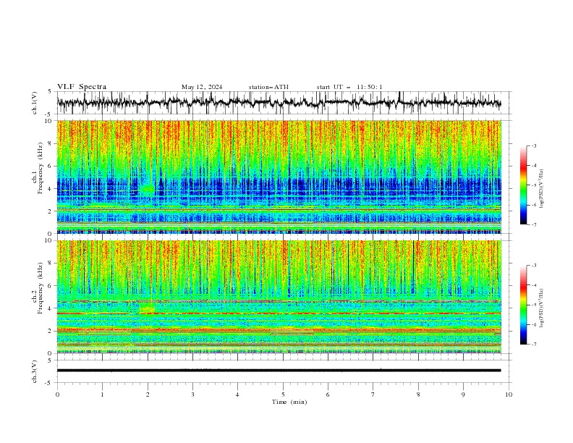Click the ch.3 voltage trace line

pos(279,371)
